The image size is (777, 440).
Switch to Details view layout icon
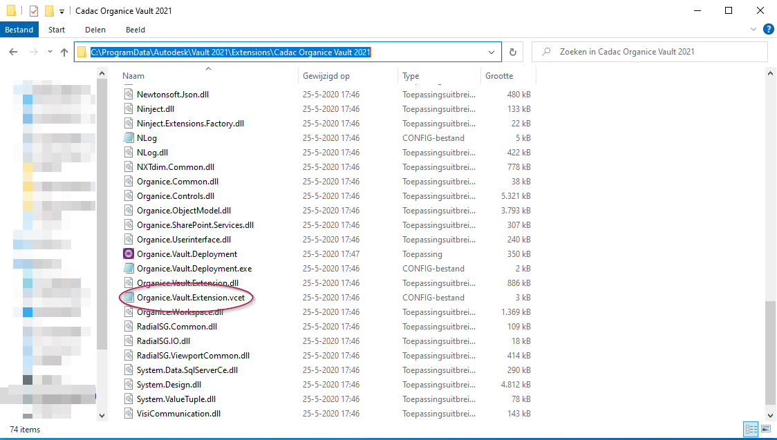coord(751,429)
